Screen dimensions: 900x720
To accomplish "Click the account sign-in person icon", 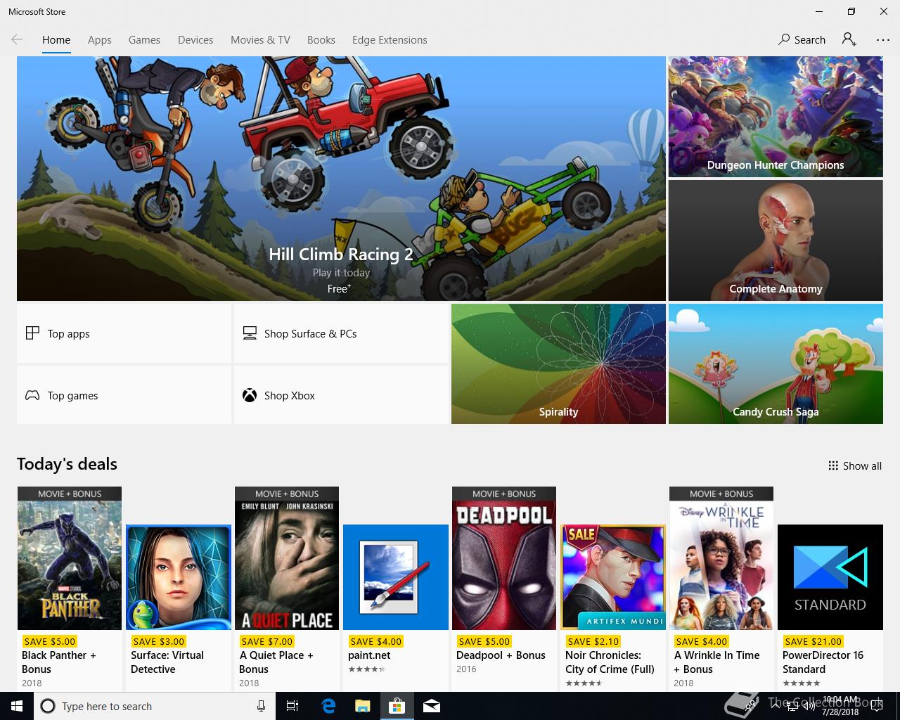I will coord(849,39).
